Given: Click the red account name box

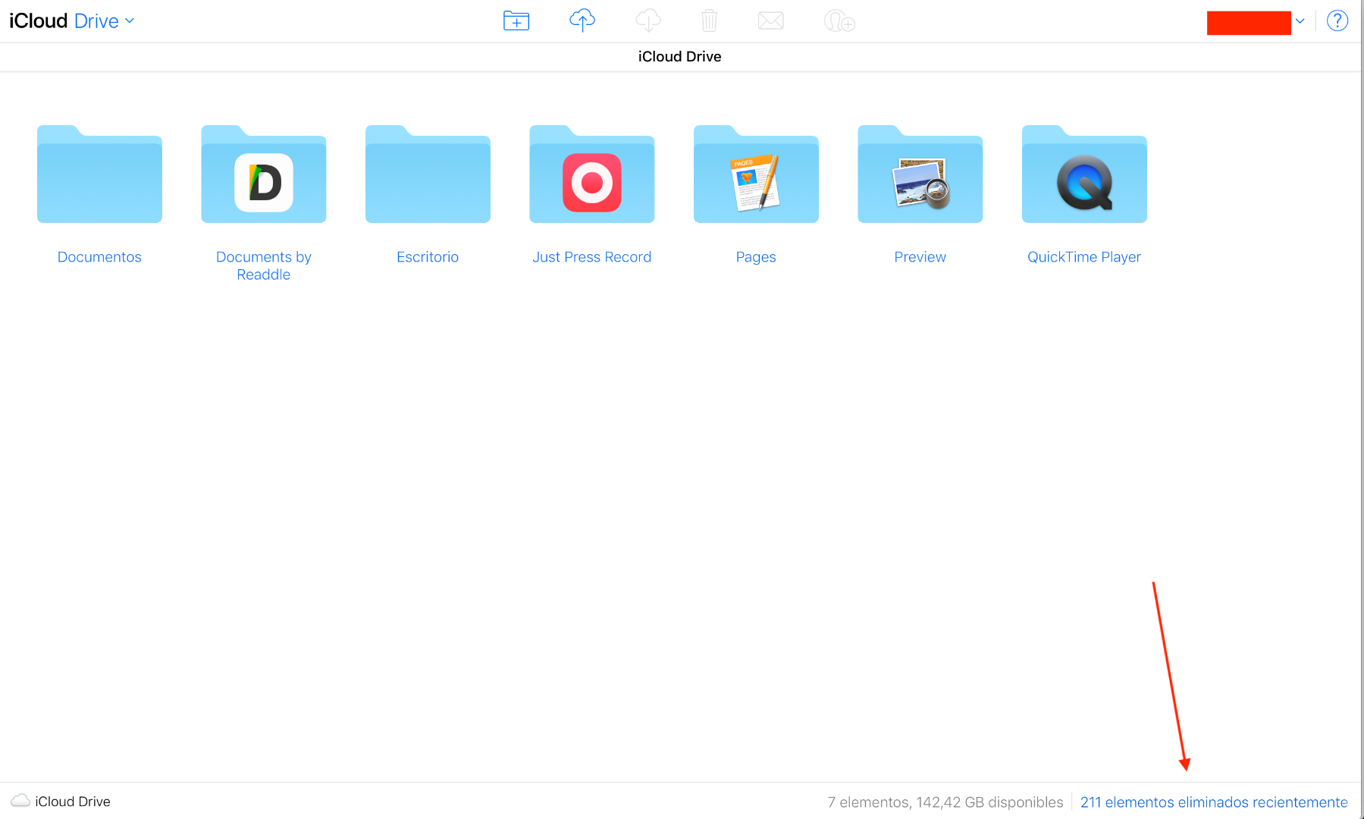Looking at the screenshot, I should 1248,22.
